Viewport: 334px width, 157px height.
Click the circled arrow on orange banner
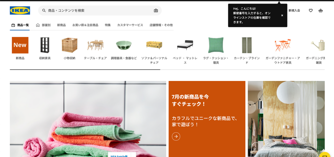click(x=176, y=137)
